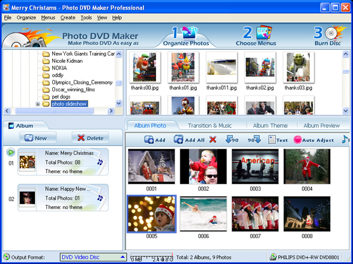Open the Organize menu
Viewport: 353px width, 264px height.
pos(26,17)
